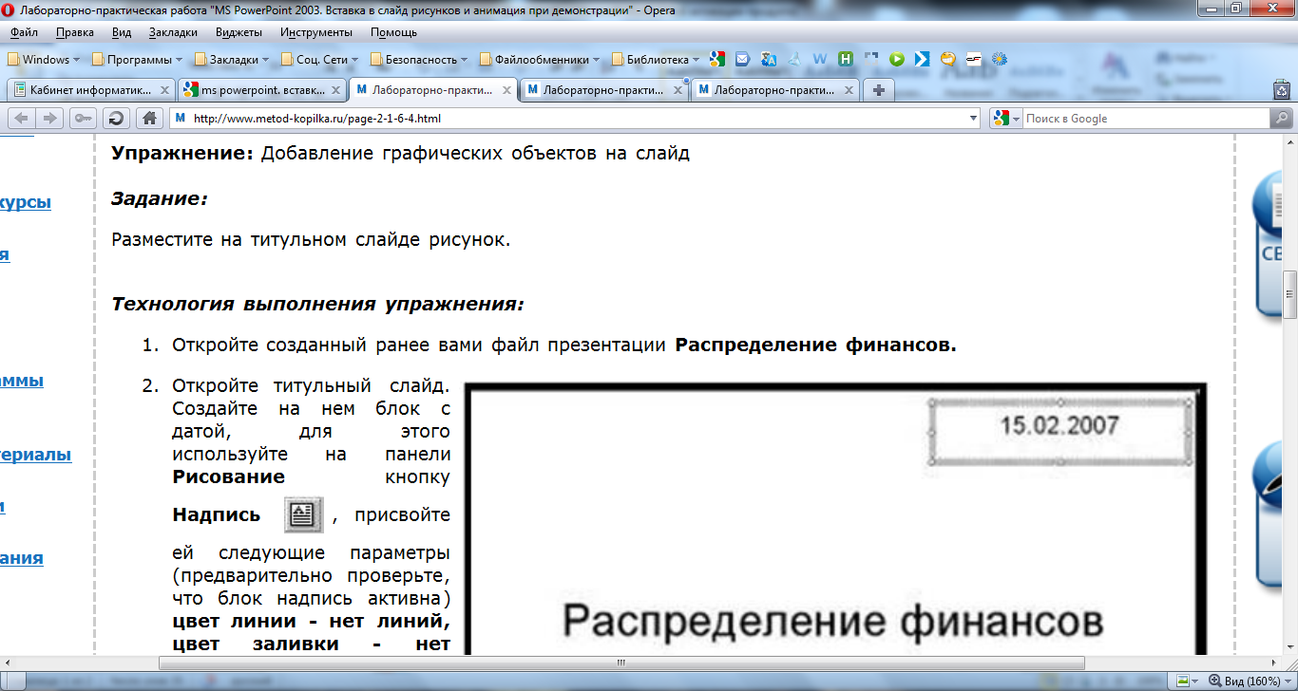The height and width of the screenshot is (691, 1298).
Task: Click the search magnifier button
Action: (x=1281, y=119)
